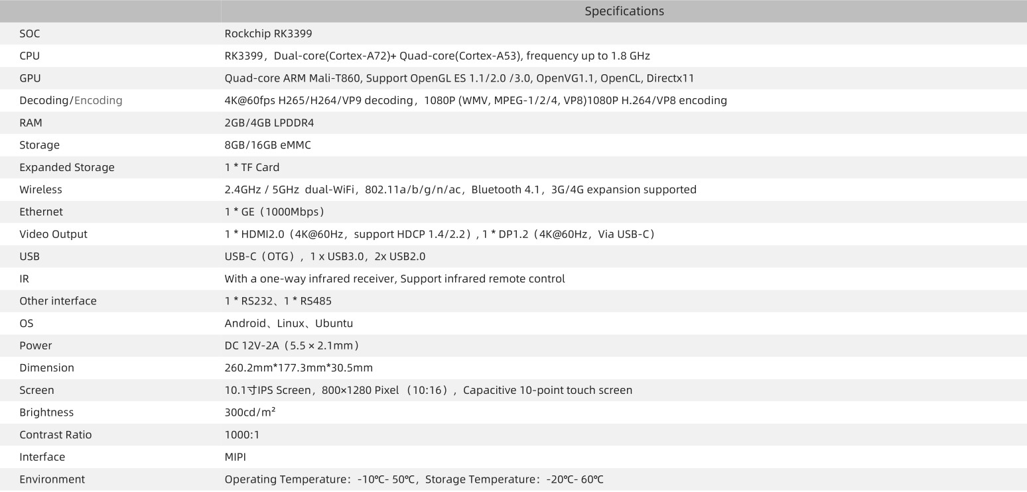Click the Wireless dual-WiFi specification text

[460, 190]
